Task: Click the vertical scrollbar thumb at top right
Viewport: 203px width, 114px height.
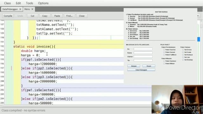Action: pos(201,26)
